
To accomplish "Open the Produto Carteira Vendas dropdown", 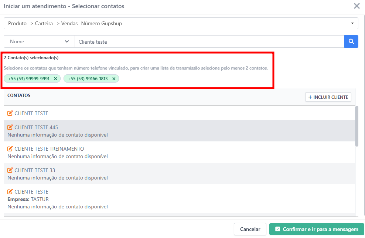I will point(181,23).
